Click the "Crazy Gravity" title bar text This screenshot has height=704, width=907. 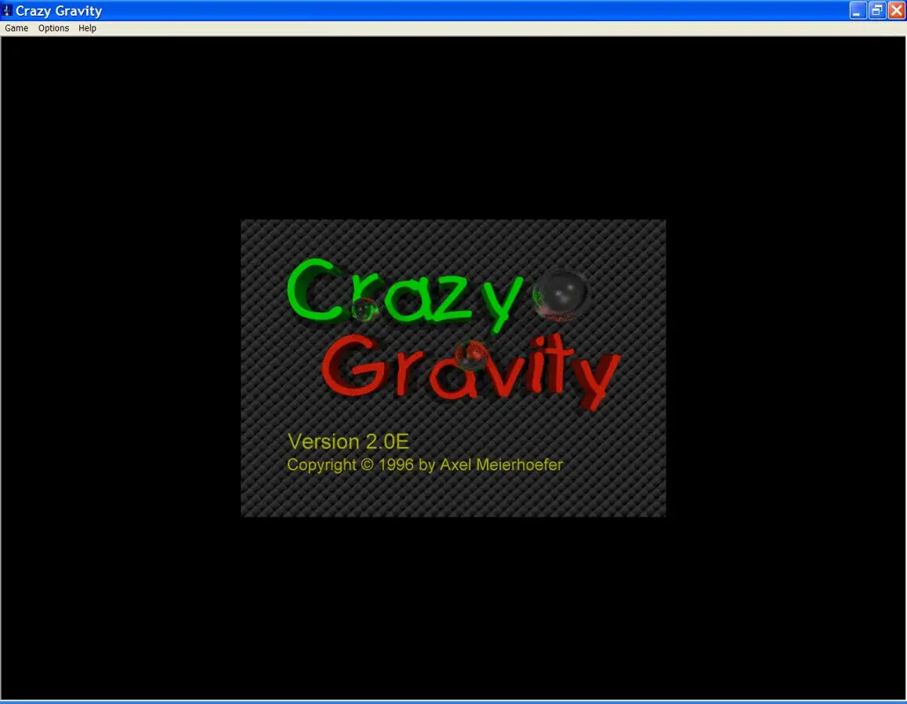[x=58, y=11]
